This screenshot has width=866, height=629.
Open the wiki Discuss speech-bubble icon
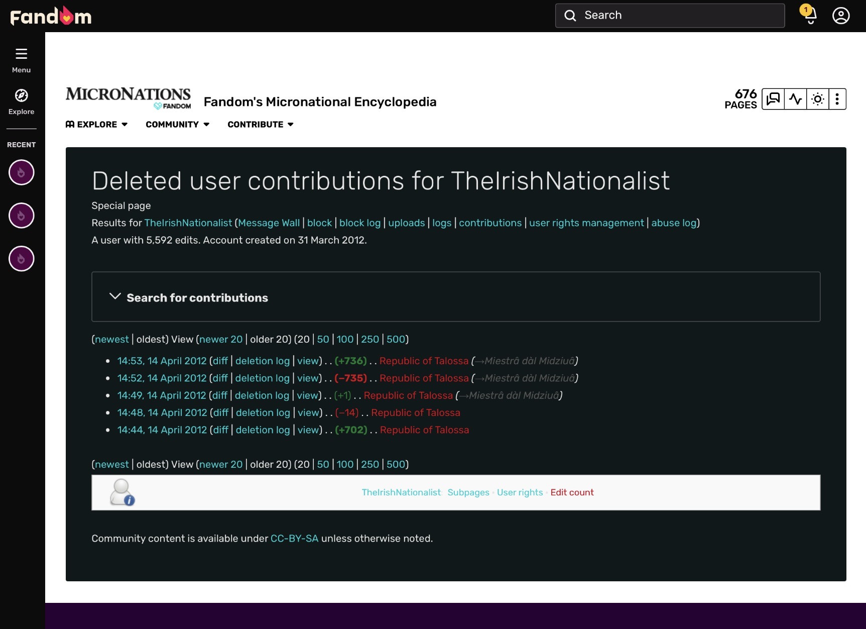click(773, 99)
